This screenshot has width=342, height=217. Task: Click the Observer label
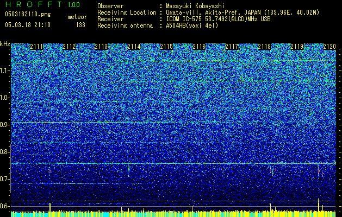110,6
